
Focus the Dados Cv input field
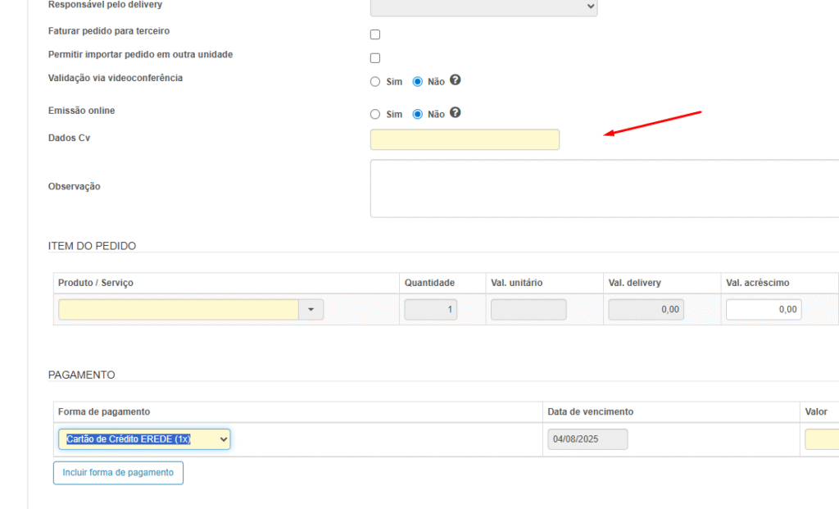(x=465, y=139)
